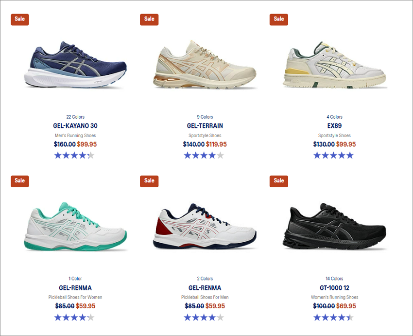
Task: Click the star rating under GEL-TERRAIN
Action: [x=204, y=156]
